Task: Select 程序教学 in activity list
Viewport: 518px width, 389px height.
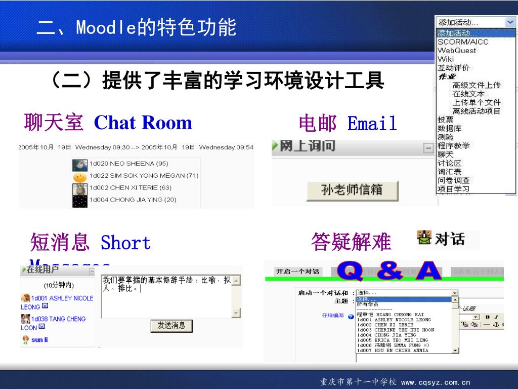Action: pyautogui.click(x=453, y=145)
